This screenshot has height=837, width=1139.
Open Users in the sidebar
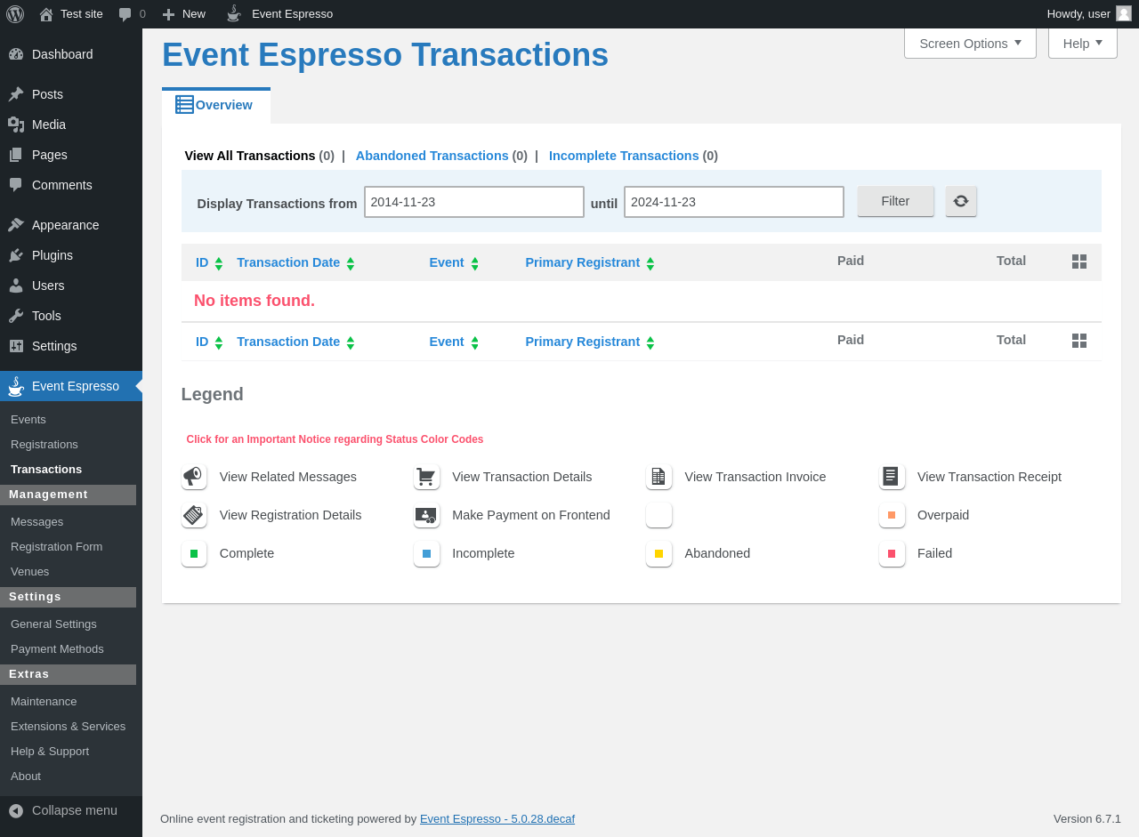coord(71,286)
